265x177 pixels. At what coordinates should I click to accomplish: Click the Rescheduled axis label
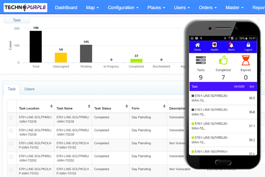(x=161, y=66)
